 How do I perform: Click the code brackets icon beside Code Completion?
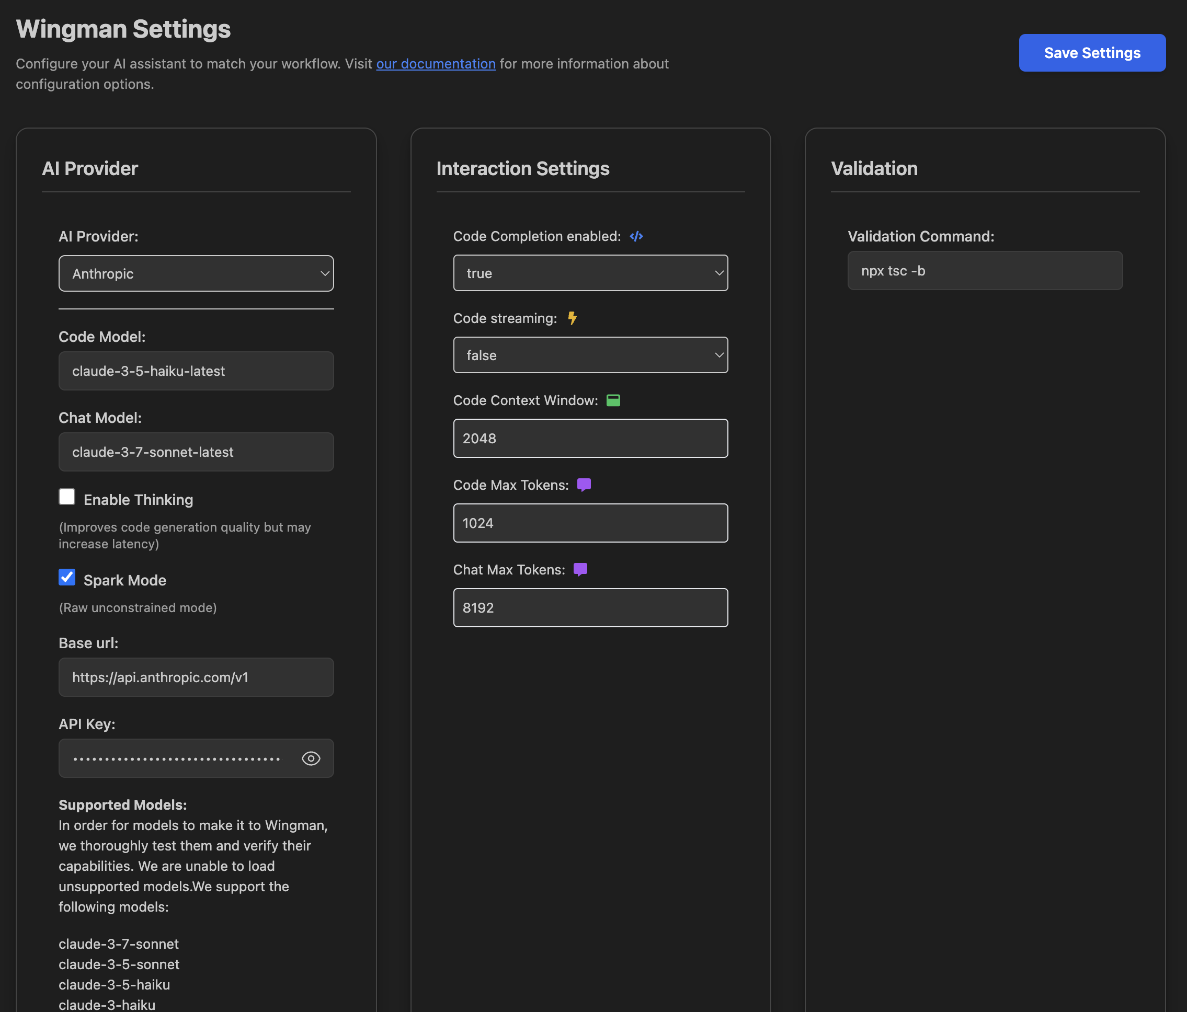pyautogui.click(x=636, y=237)
